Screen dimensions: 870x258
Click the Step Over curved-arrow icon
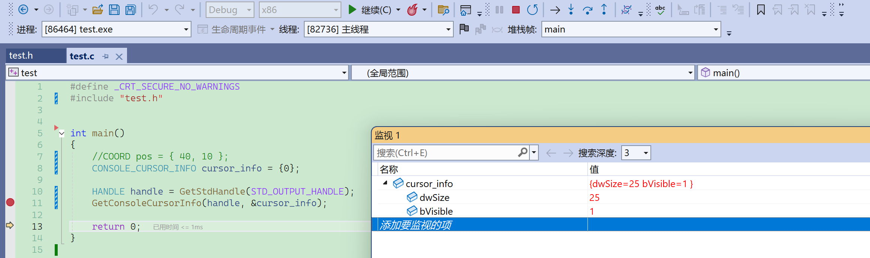tap(587, 10)
